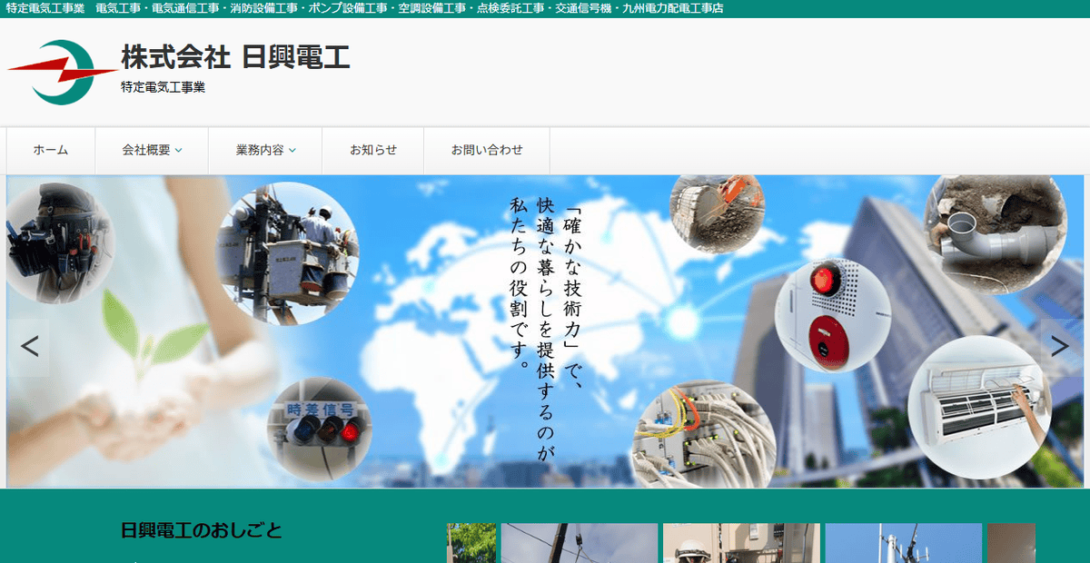Click the 日興電工のおしごと heading
The width and height of the screenshot is (1090, 563).
point(200,531)
